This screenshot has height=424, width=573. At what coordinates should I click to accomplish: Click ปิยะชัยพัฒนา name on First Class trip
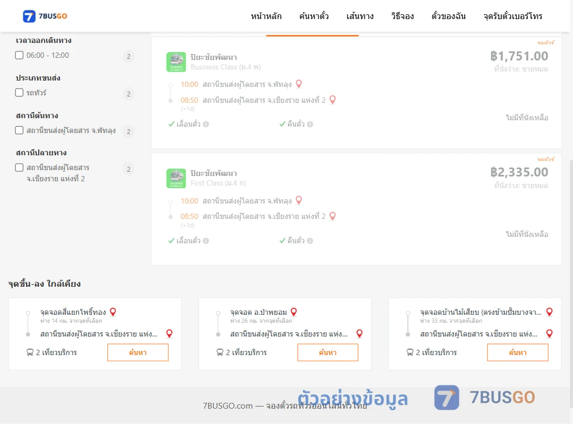[x=214, y=173]
